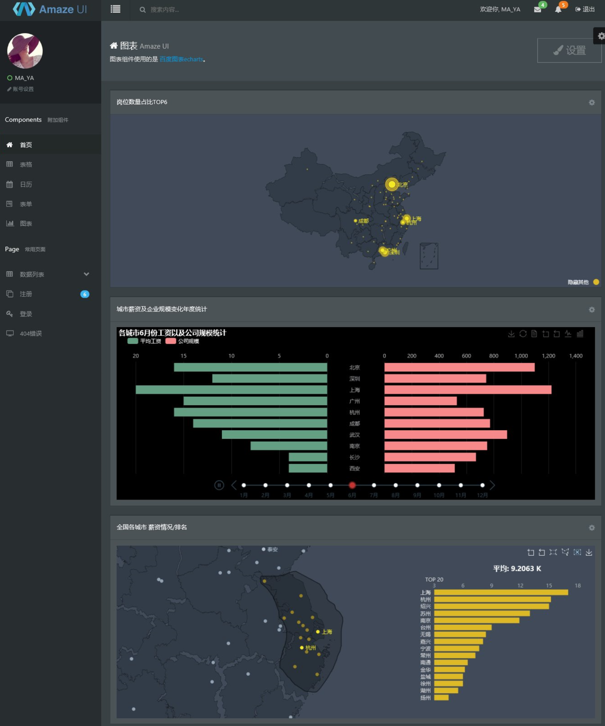Toggle 隐藏其他 legend on the map
Image resolution: width=605 pixels, height=726 pixels.
click(583, 282)
